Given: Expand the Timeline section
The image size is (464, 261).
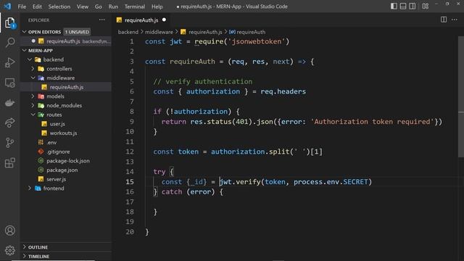Looking at the screenshot, I should (25, 256).
